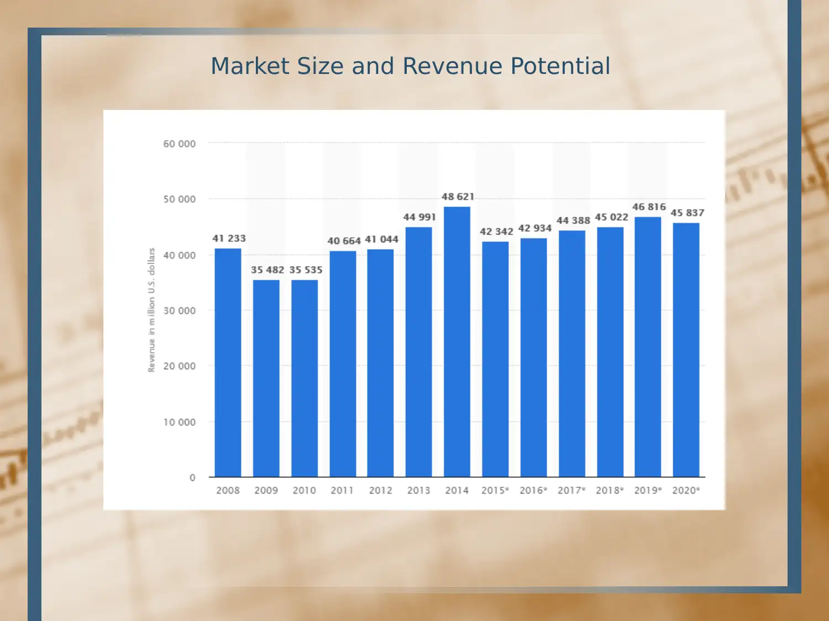Click the 2013 bar in the chart
Image resolution: width=829 pixels, height=621 pixels.
click(419, 352)
